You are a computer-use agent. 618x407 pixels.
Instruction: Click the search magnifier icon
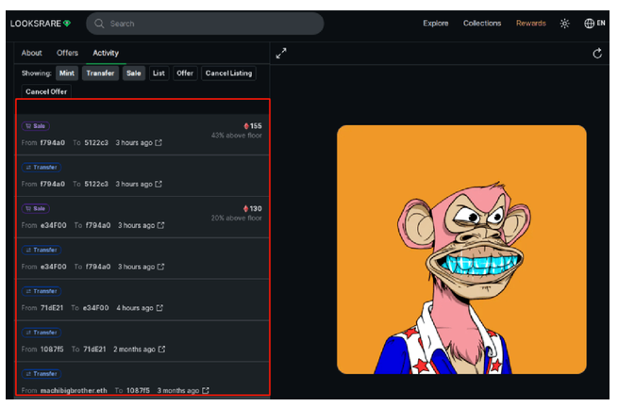pyautogui.click(x=99, y=24)
